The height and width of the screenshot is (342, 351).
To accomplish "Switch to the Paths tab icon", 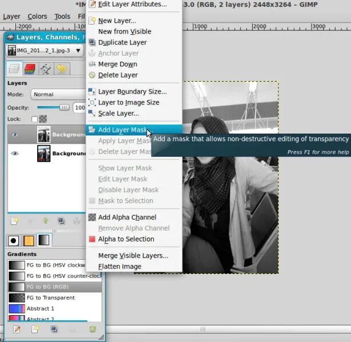I will (46, 69).
